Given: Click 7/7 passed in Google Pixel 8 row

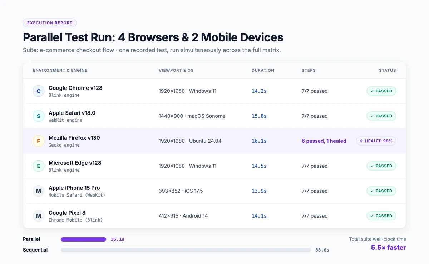Looking at the screenshot, I should (315, 216).
